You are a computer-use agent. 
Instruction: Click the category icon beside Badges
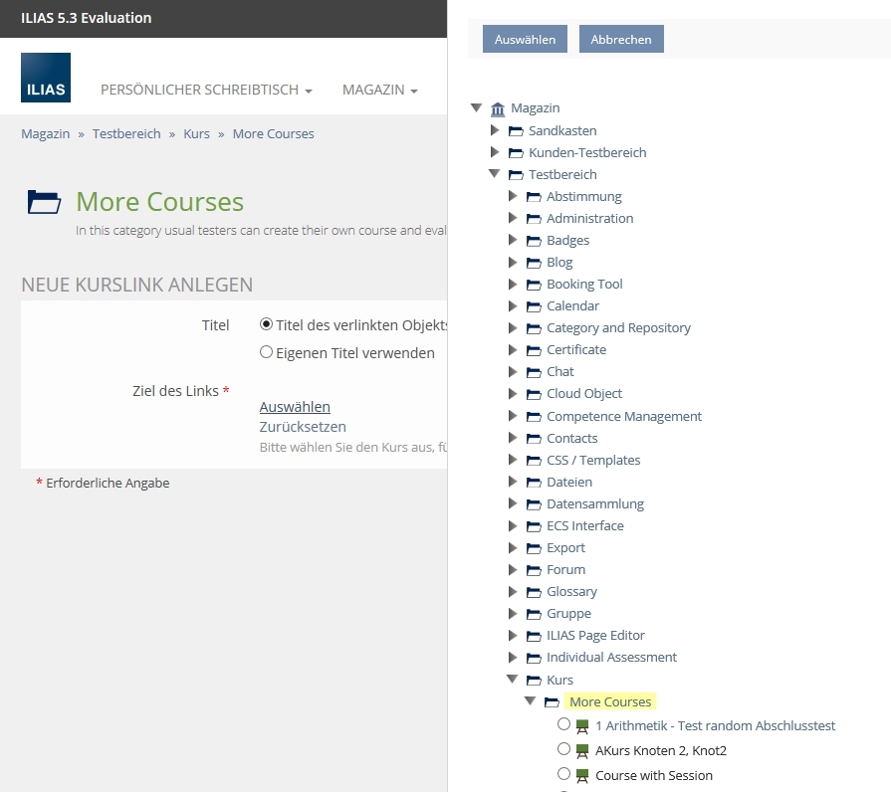coord(534,240)
